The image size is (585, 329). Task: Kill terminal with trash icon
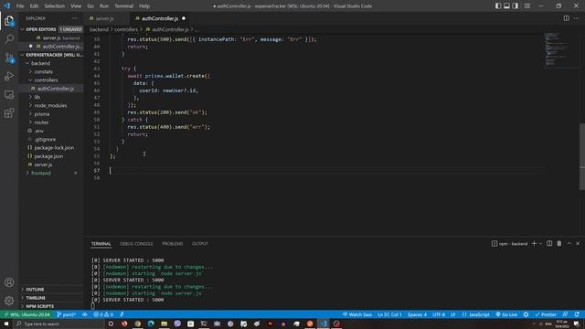coord(559,244)
